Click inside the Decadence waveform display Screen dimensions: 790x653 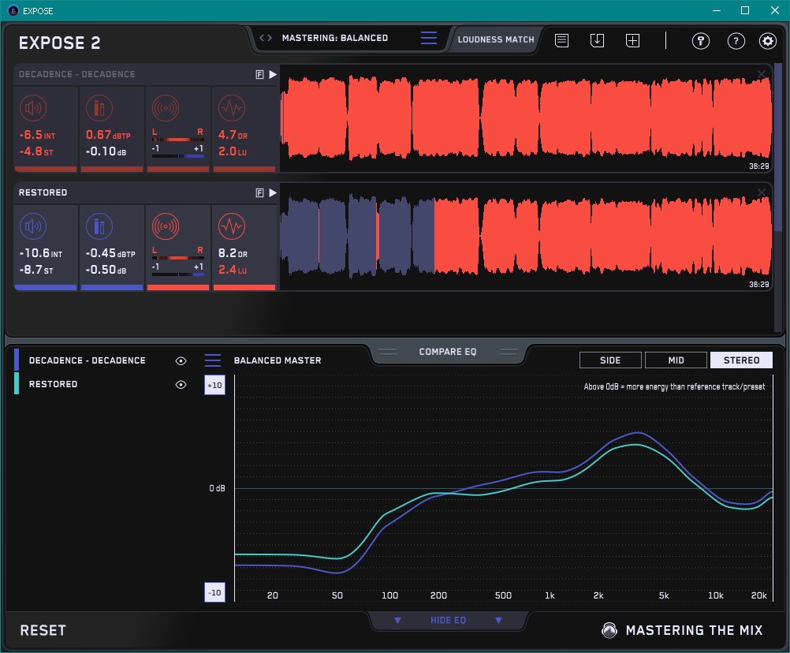pyautogui.click(x=526, y=118)
